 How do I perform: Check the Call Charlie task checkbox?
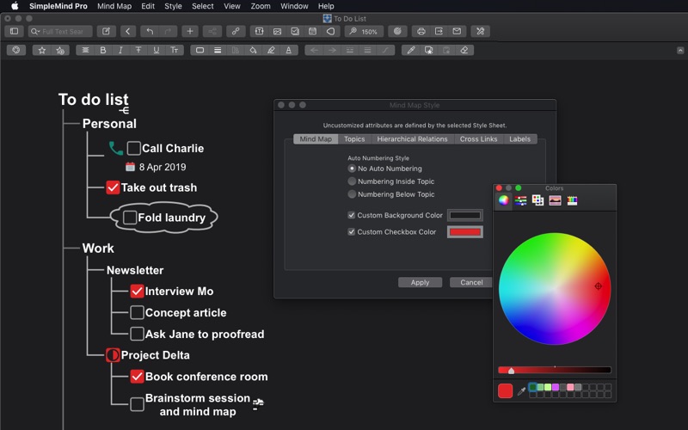tap(134, 148)
